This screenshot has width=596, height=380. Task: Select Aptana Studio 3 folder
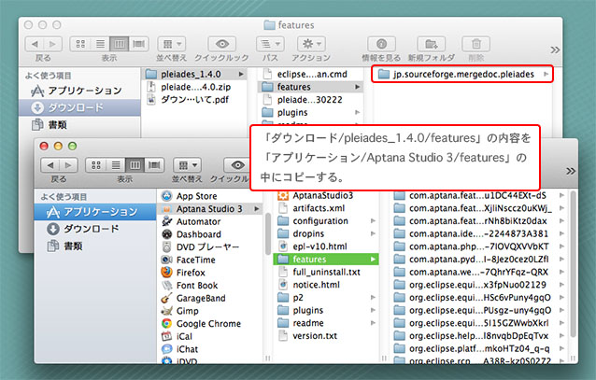(210, 208)
